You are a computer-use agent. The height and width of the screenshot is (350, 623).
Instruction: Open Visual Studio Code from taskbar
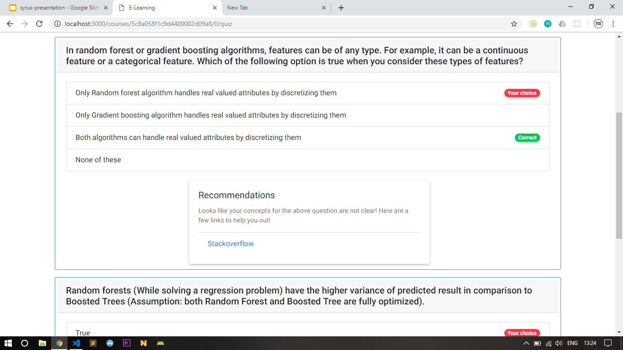coord(76,343)
